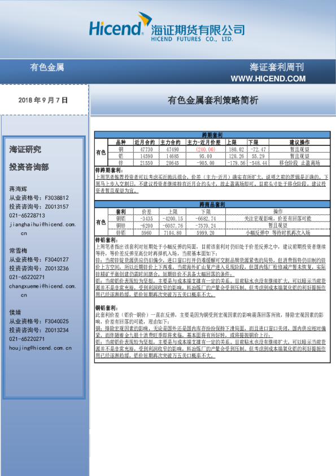Select license number F3040127
The width and height of the screenshot is (336, 476).
click(x=56, y=259)
